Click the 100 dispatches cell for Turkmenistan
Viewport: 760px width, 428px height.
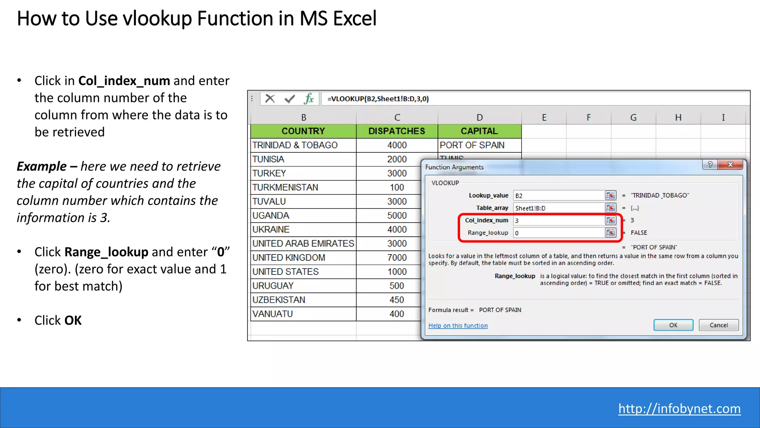click(389, 188)
